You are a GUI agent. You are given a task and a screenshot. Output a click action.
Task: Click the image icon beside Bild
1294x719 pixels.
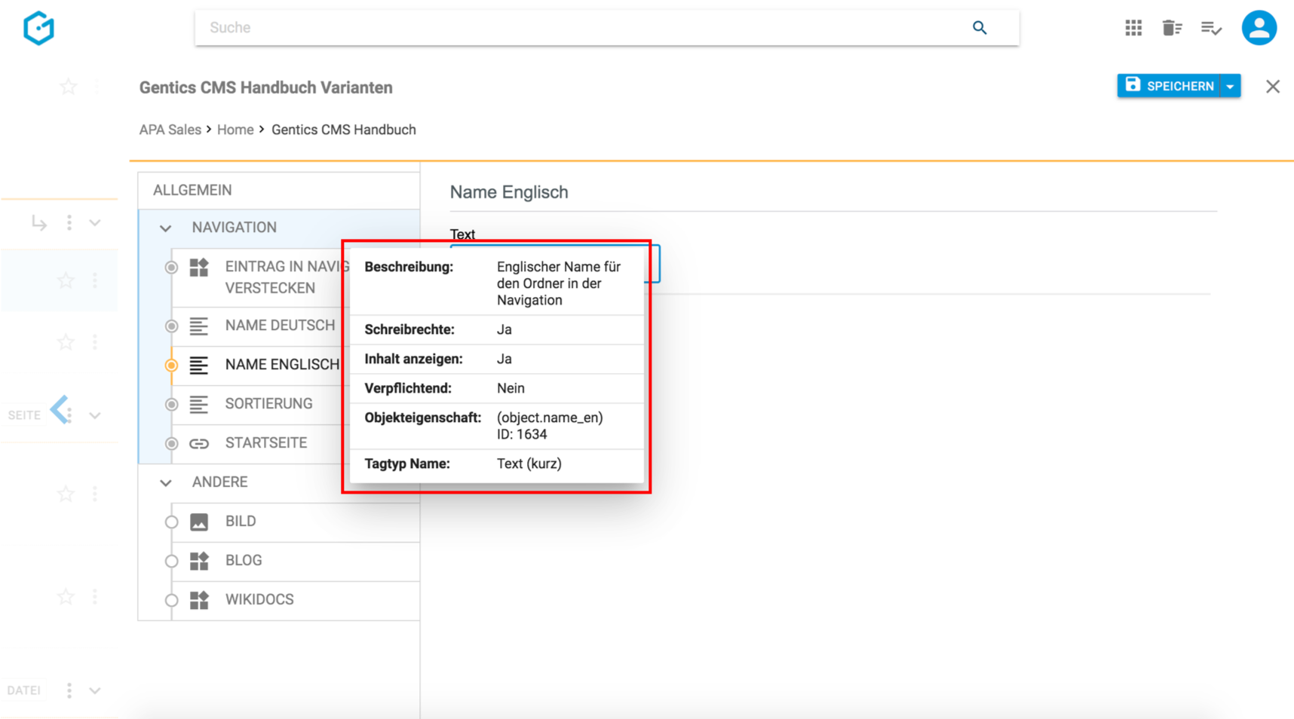[199, 522]
